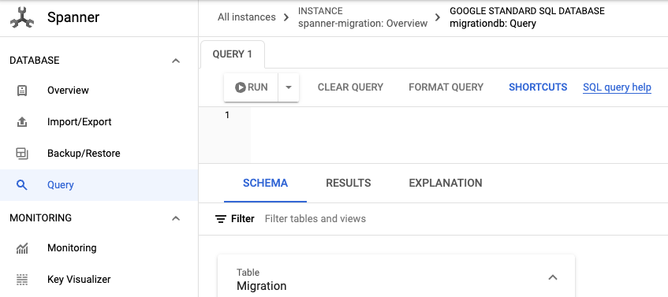Switch to the SCHEMA tab
This screenshot has width=668, height=297.
click(266, 183)
